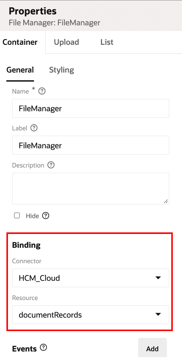Click the help icon next to Hide
The height and width of the screenshot is (364, 182).
coord(45,216)
